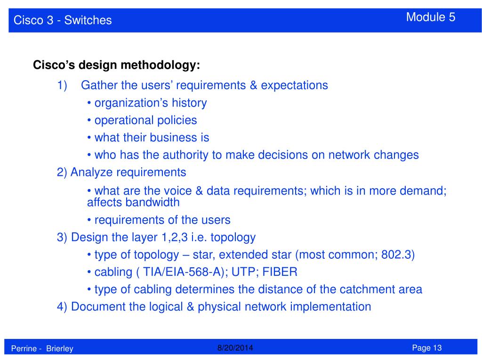The width and height of the screenshot is (482, 362).
Task: Click the "Module 5" label in header
Action: tap(431, 17)
